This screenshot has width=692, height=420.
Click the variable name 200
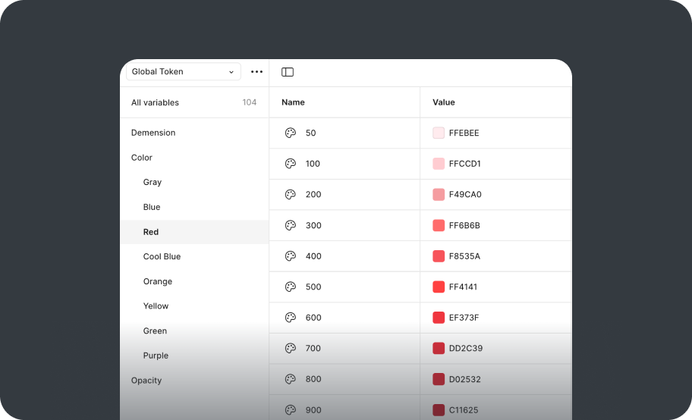point(313,194)
